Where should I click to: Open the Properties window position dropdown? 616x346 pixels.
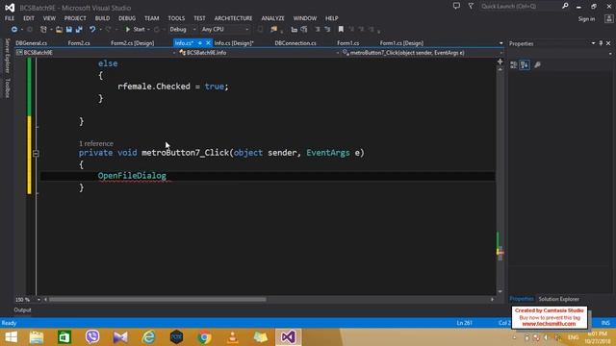tap(593, 43)
